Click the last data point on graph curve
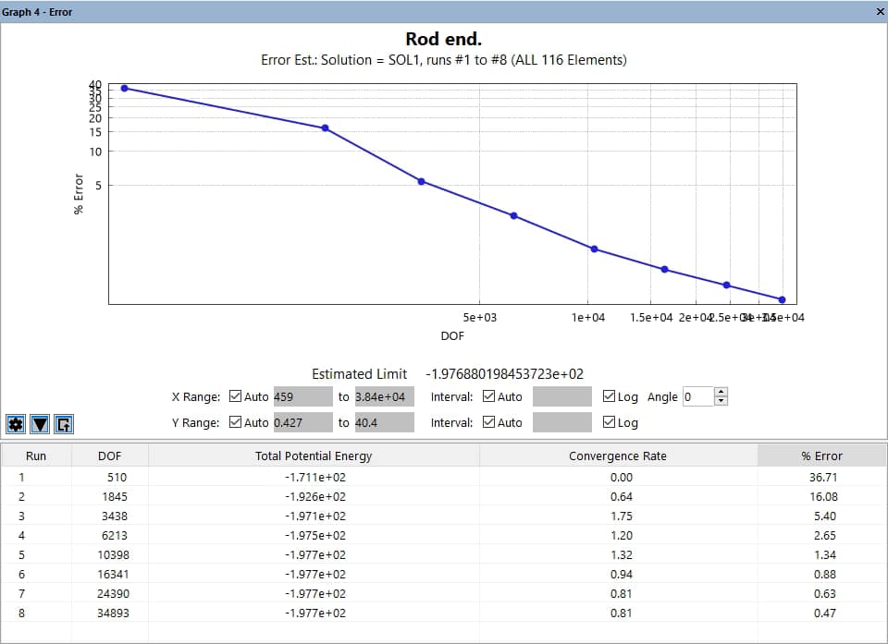The height and width of the screenshot is (644, 888). [783, 299]
